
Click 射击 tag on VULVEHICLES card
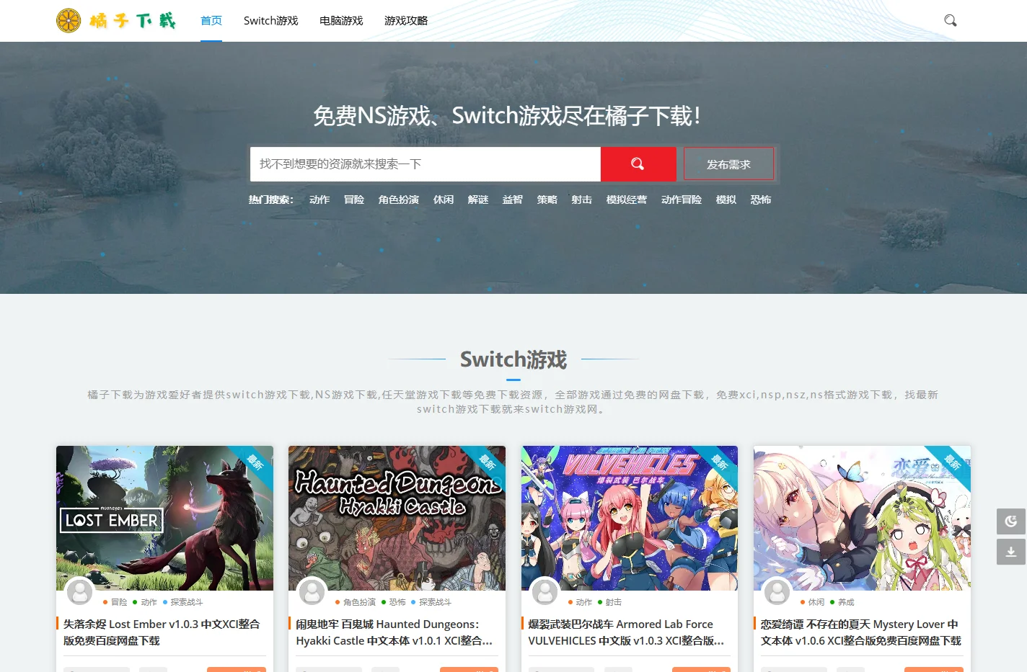[614, 602]
